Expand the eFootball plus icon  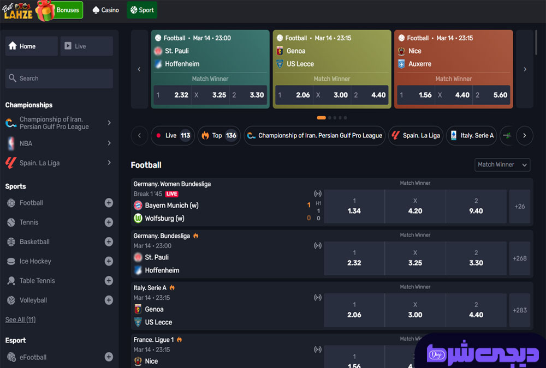pos(109,357)
